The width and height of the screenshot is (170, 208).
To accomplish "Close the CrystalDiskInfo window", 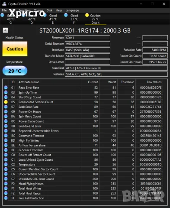I will (164, 4).
